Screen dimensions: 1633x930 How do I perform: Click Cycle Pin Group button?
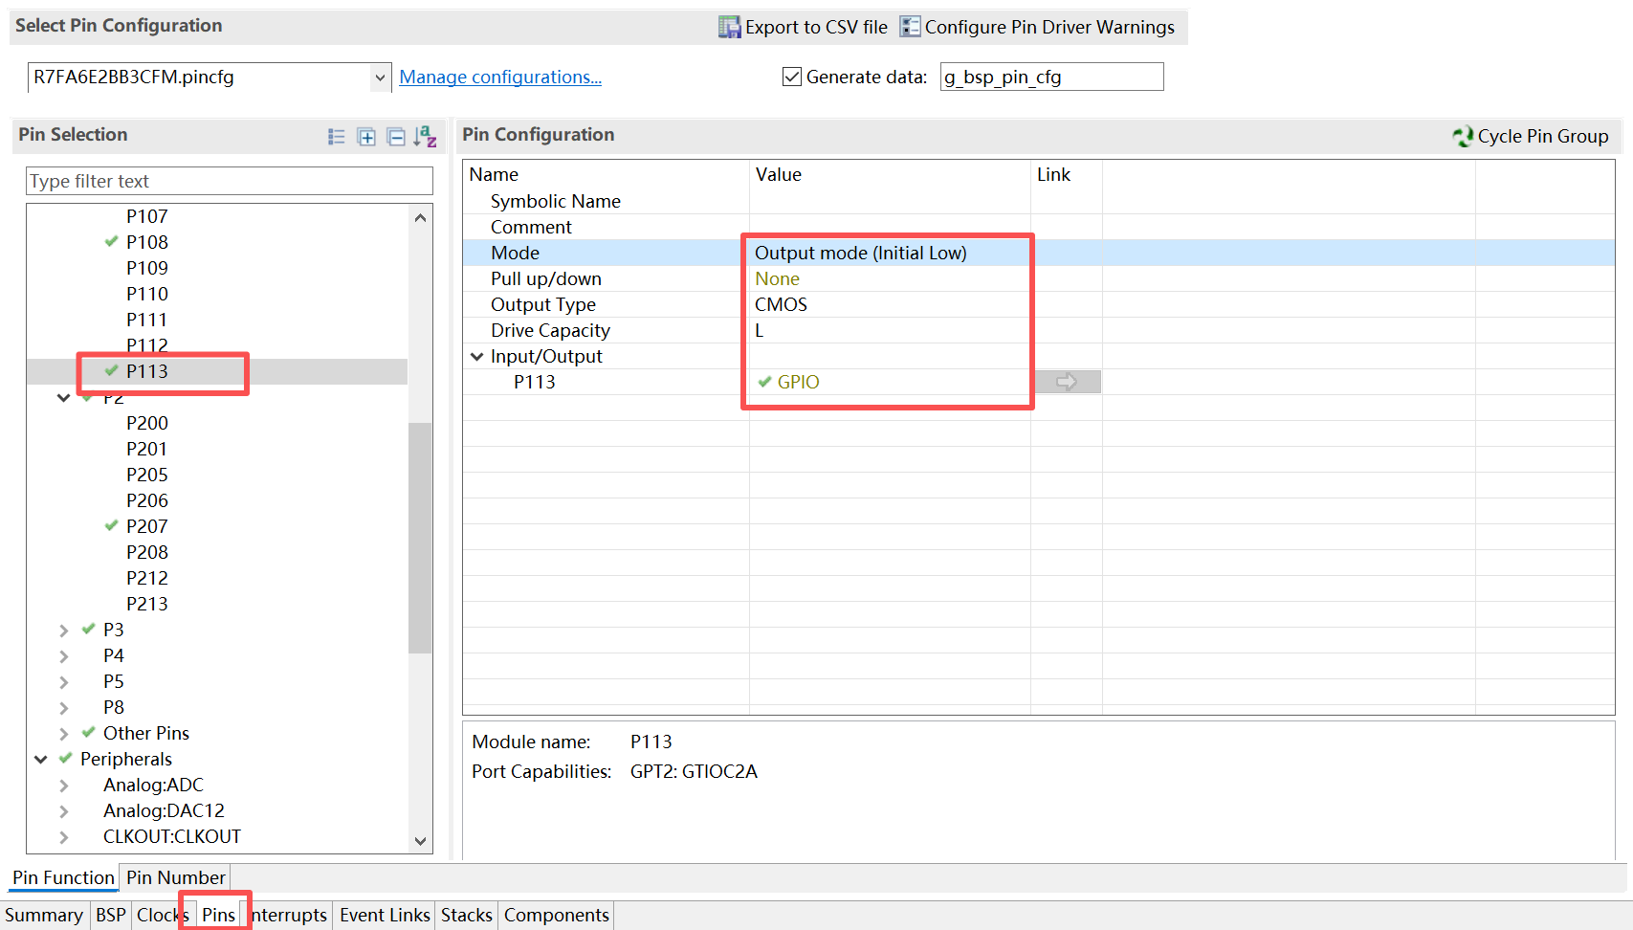1531,136
